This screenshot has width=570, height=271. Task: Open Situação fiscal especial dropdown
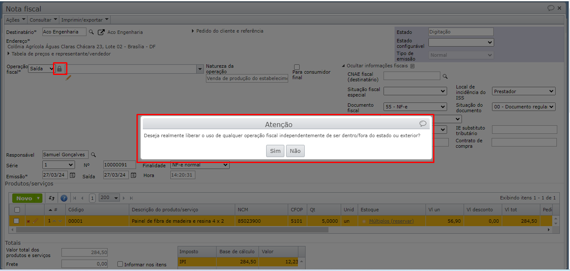(x=415, y=91)
